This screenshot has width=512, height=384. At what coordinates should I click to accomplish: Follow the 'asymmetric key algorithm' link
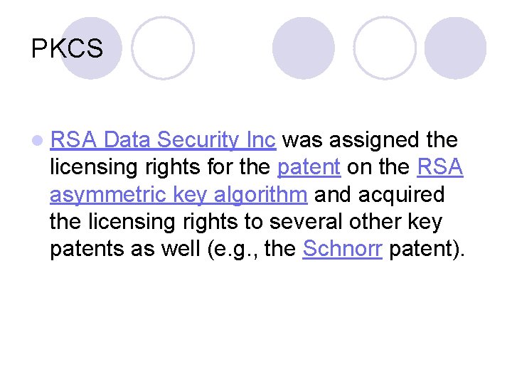[178, 195]
